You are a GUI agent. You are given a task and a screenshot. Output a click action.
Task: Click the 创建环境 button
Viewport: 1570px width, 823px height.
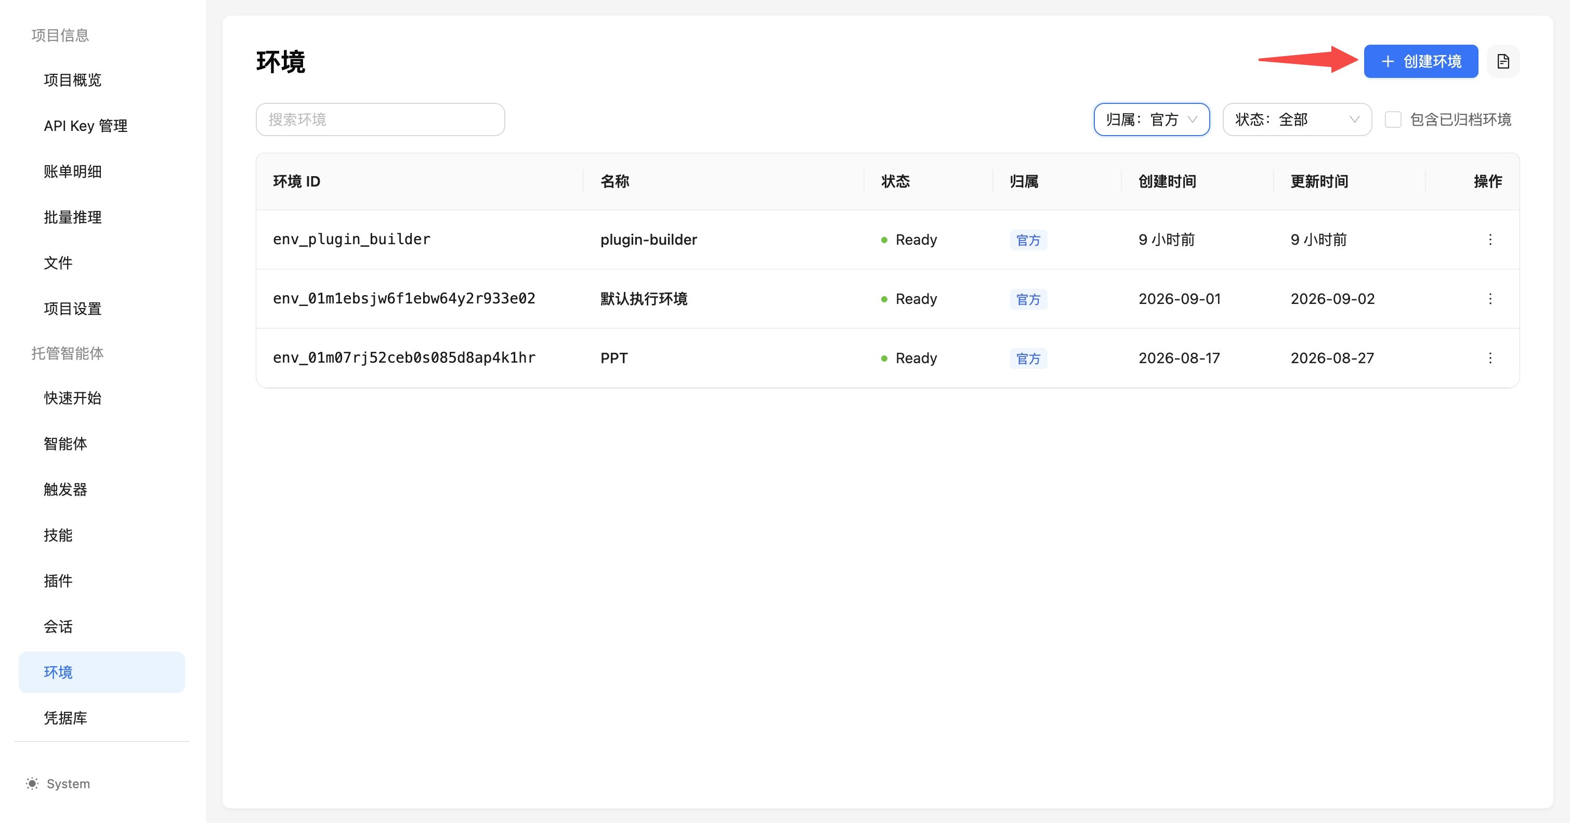tap(1421, 61)
